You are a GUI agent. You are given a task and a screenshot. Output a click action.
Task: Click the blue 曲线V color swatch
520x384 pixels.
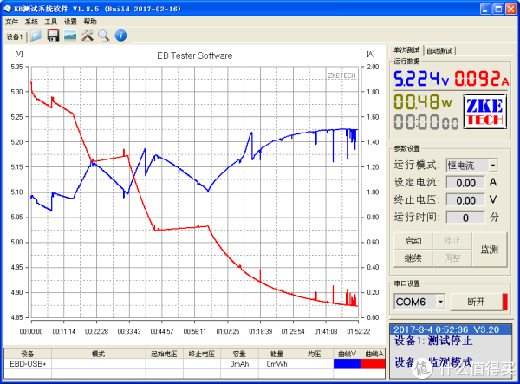click(347, 364)
